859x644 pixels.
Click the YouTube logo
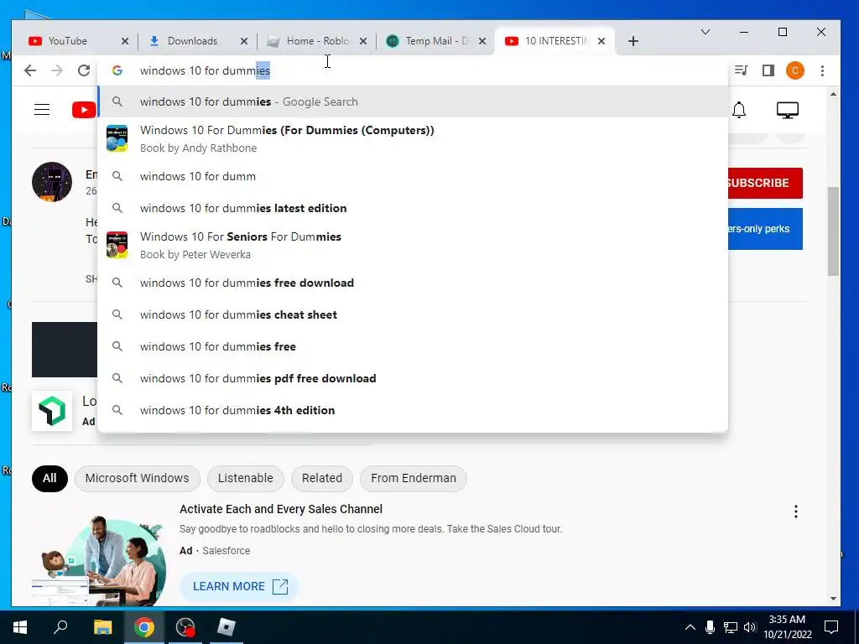click(x=84, y=110)
